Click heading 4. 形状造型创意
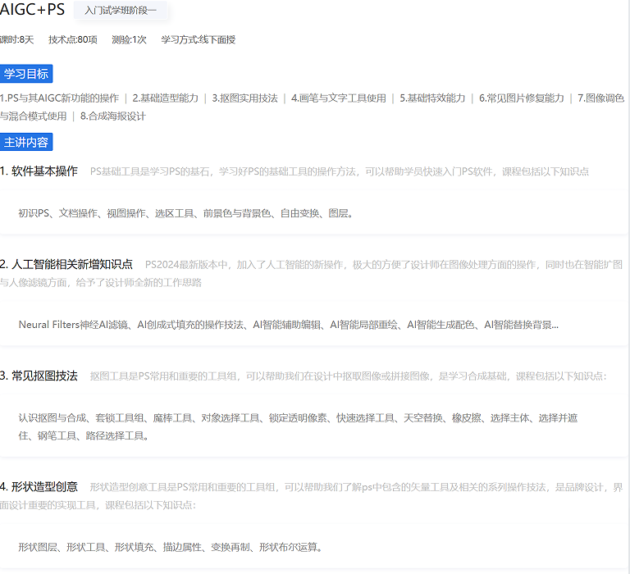This screenshot has width=630, height=574. coord(39,487)
